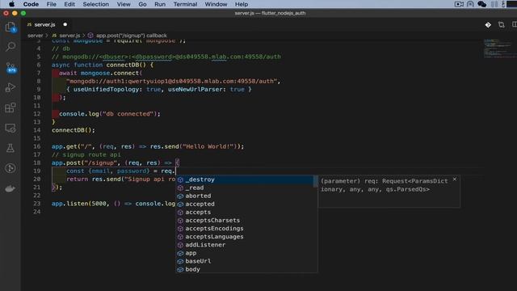Open the Window menu
Screen dimensions: 517x291
[x=216, y=4]
